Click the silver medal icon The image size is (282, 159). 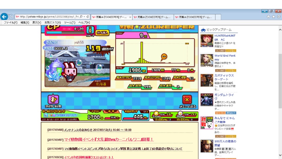(180, 114)
